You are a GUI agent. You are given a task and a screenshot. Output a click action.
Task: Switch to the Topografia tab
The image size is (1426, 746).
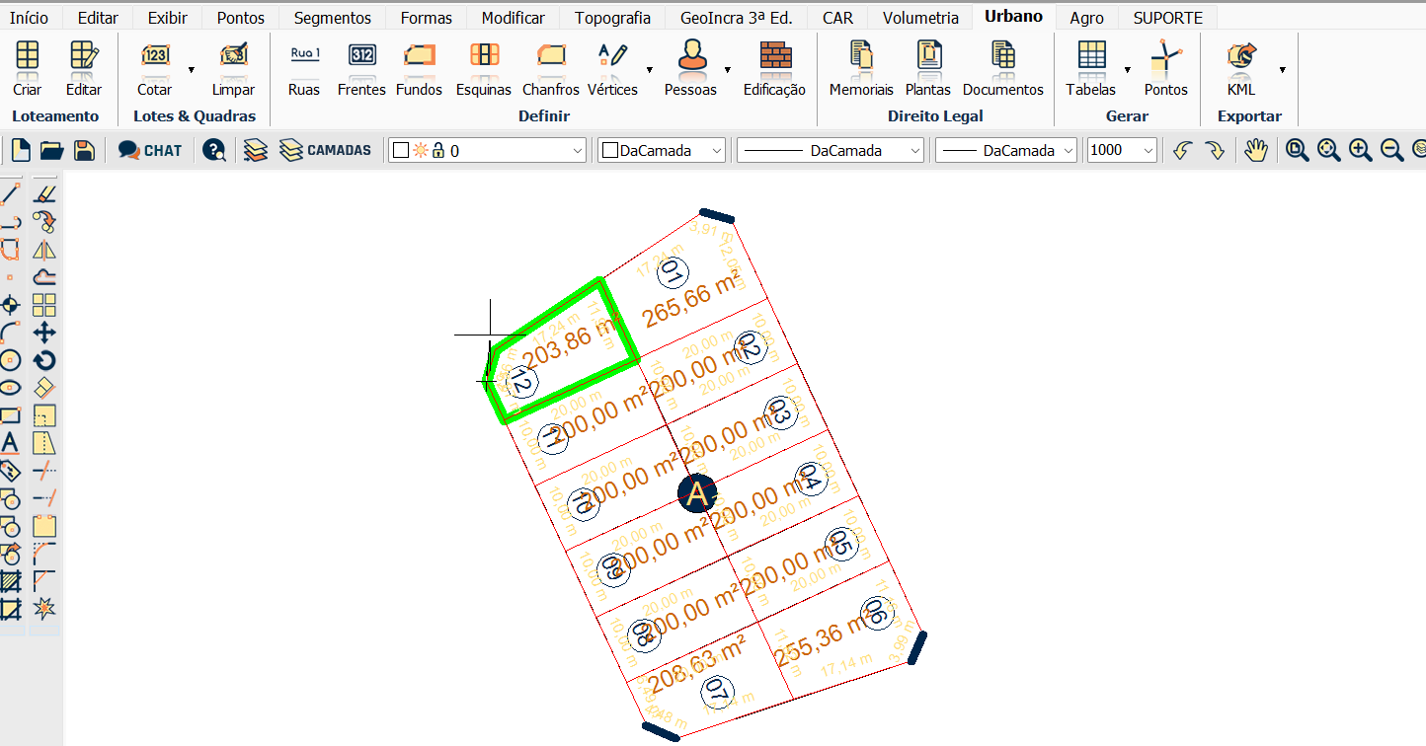tap(612, 18)
